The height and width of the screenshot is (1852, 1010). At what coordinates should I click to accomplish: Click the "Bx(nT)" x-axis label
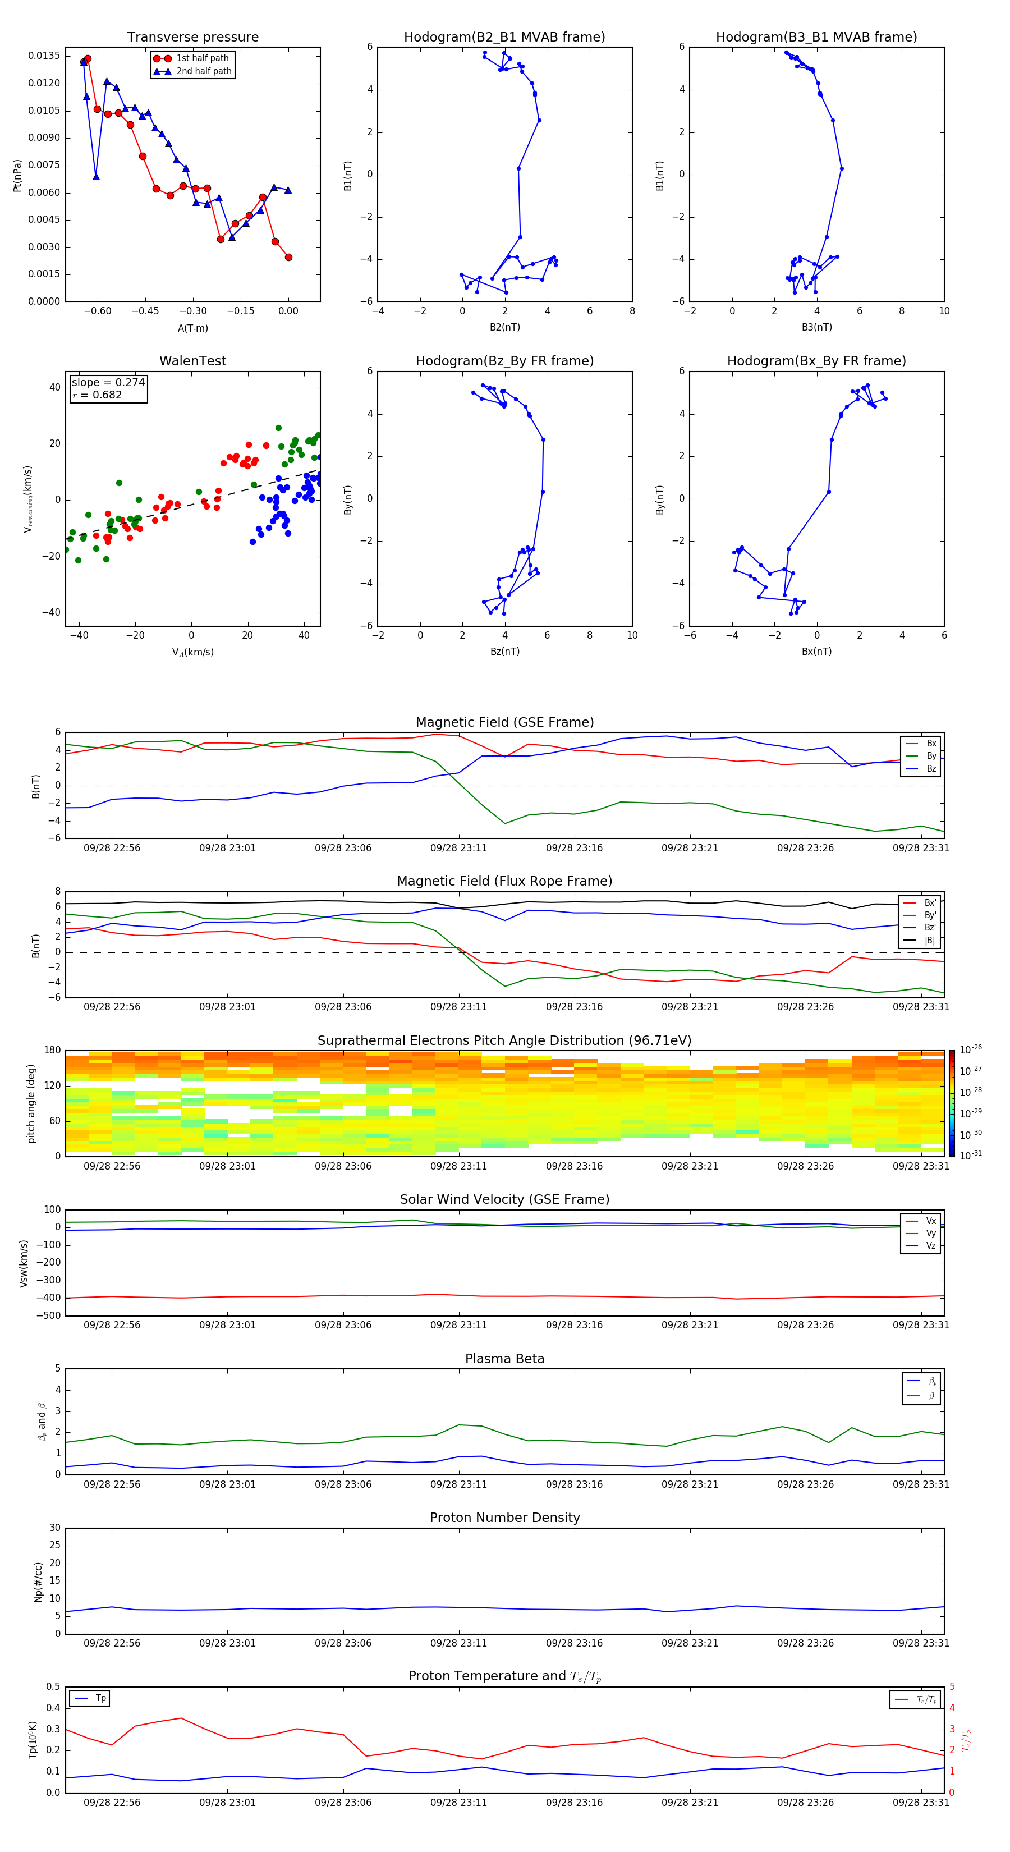[x=816, y=652]
